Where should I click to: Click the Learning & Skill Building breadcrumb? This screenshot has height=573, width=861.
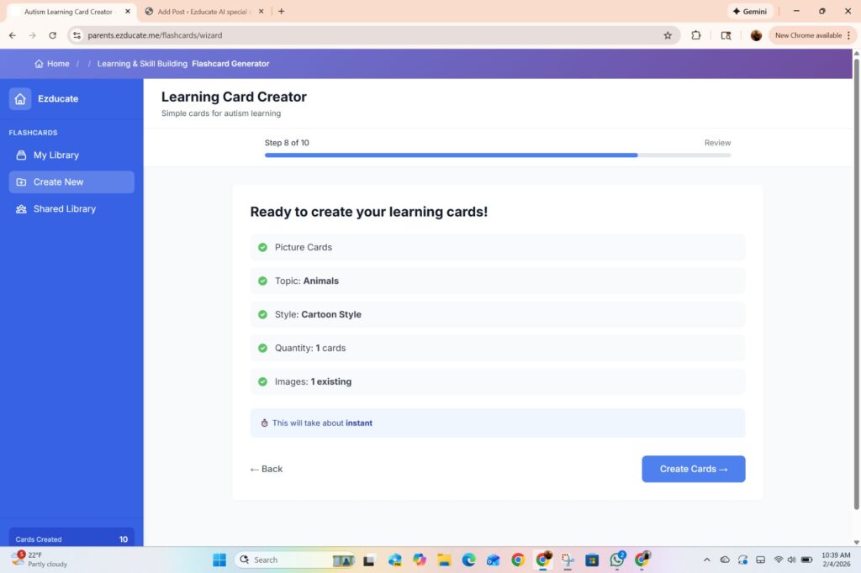click(142, 64)
